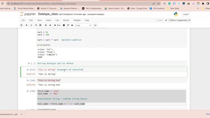Open Keyword Planner bookmark
The width and height of the screenshot is (210, 118).
click(70, 9)
